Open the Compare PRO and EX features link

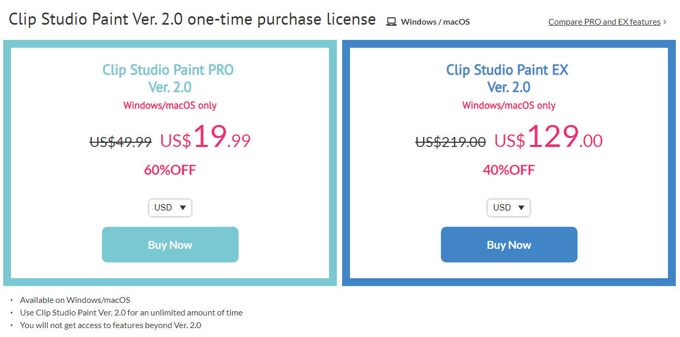[604, 22]
